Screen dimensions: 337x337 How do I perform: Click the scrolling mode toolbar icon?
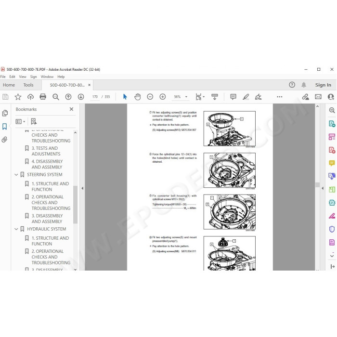click(215, 97)
